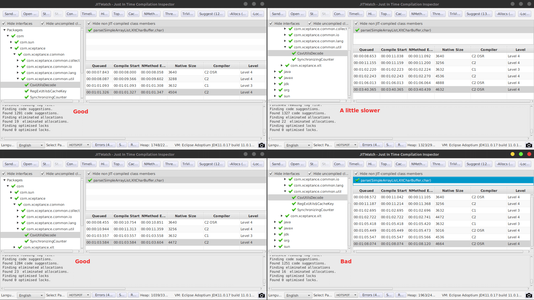The image size is (534, 300).
Task: Click the green maximize dot of the bottom-right window
Action: [x=521, y=154]
